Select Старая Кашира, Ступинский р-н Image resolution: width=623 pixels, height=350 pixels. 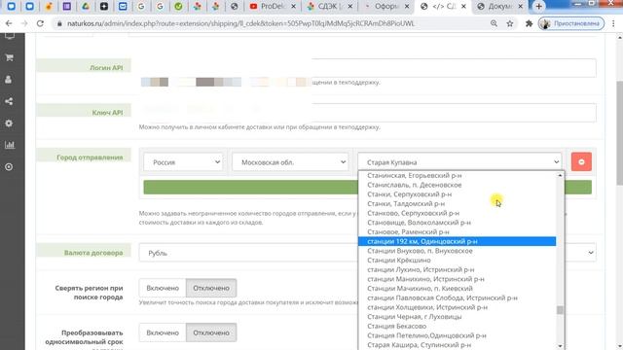tap(457, 345)
